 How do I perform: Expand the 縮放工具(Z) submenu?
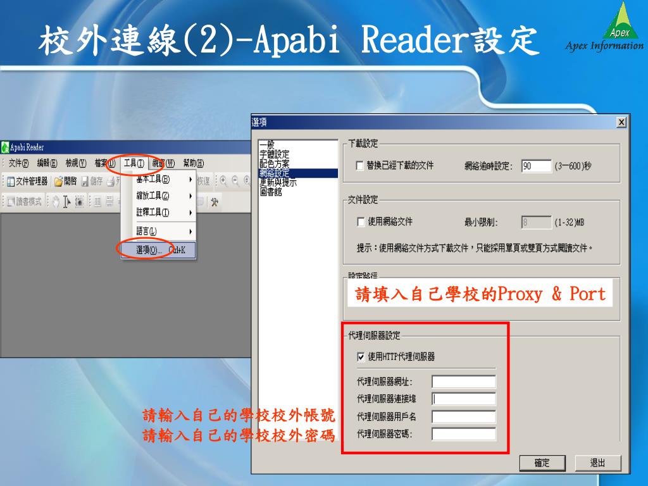pyautogui.click(x=158, y=196)
